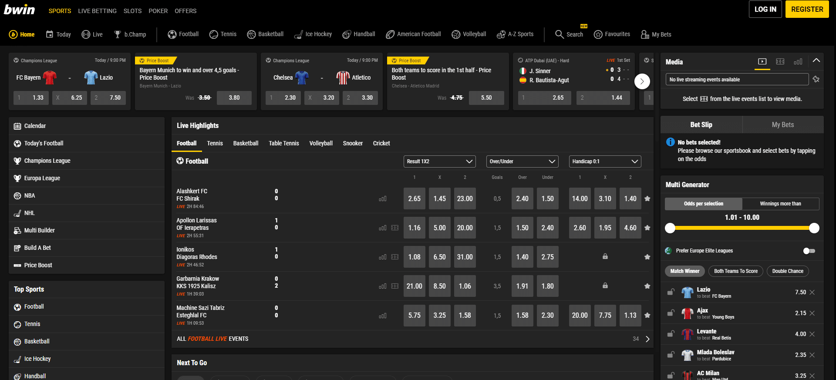836x380 pixels.
Task: Toggle lock on Lazio selection
Action: pyautogui.click(x=671, y=292)
